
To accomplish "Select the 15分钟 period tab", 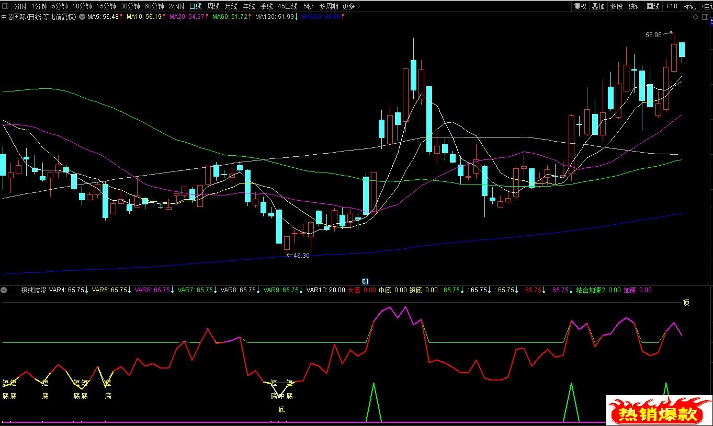I will click(106, 6).
